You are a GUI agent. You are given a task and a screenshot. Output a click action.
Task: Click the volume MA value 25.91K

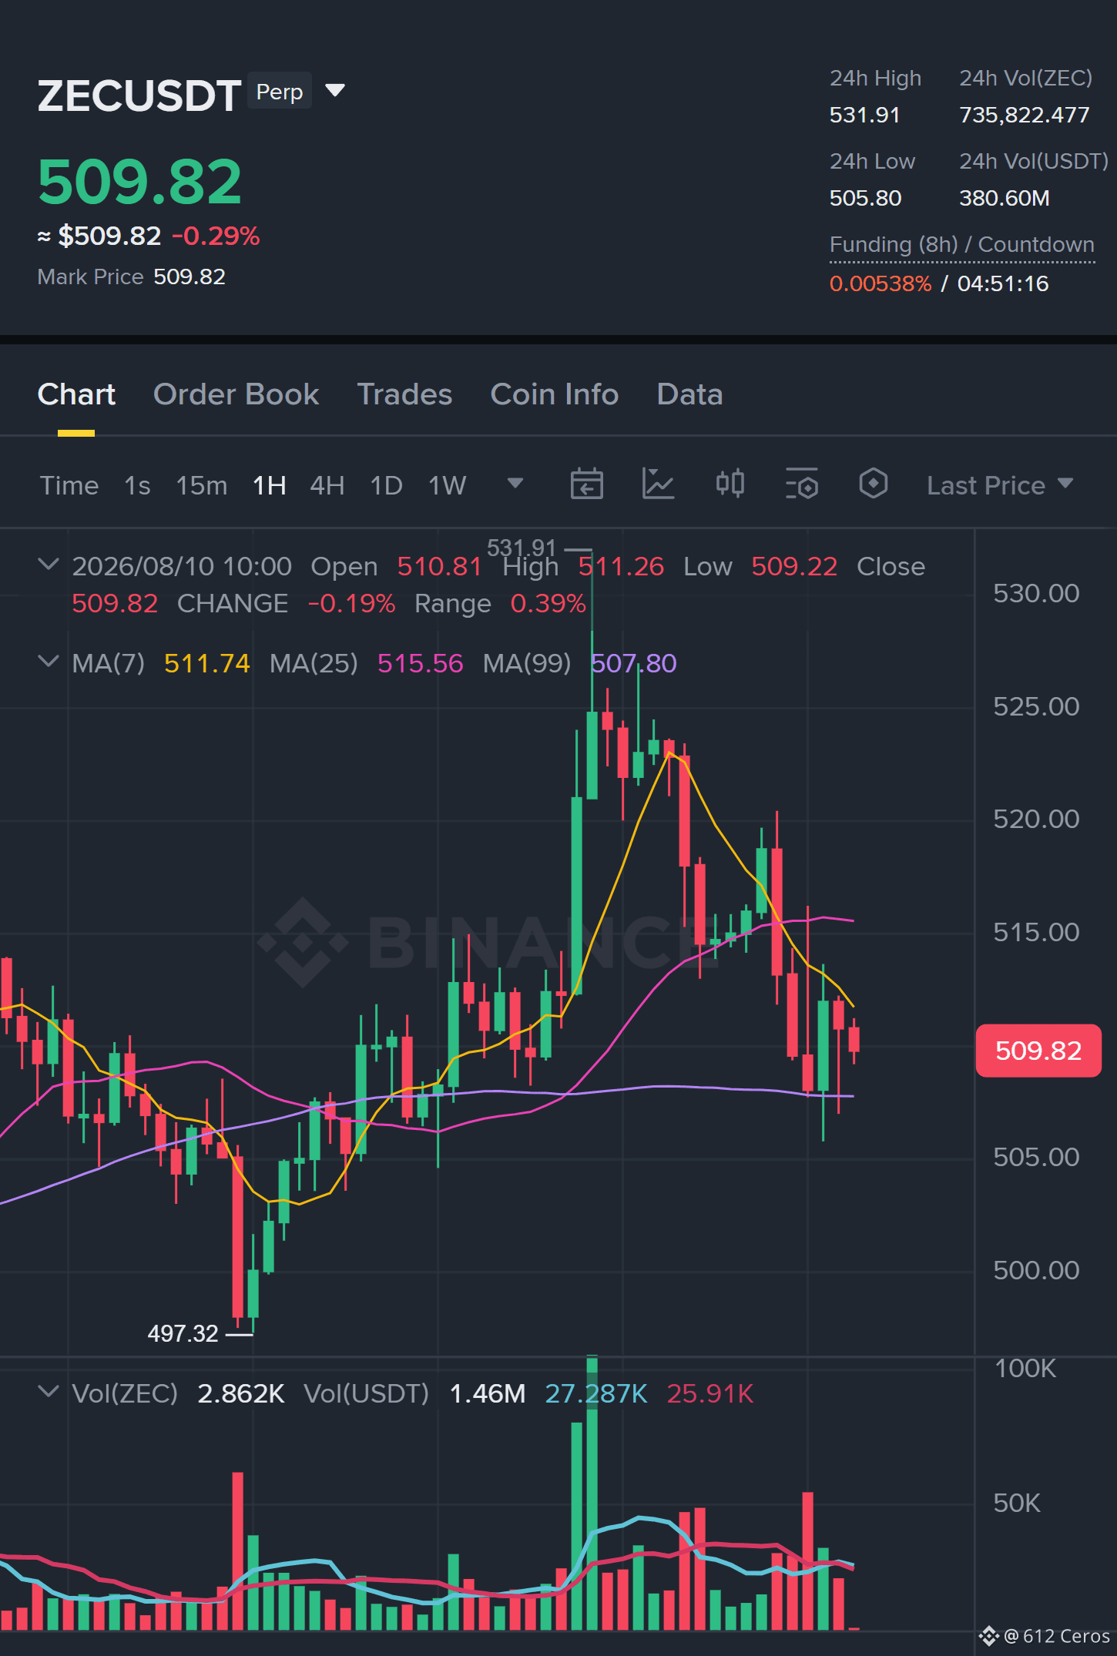tap(710, 1393)
